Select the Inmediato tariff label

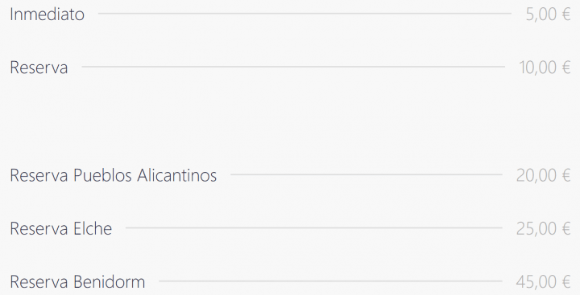(x=47, y=14)
